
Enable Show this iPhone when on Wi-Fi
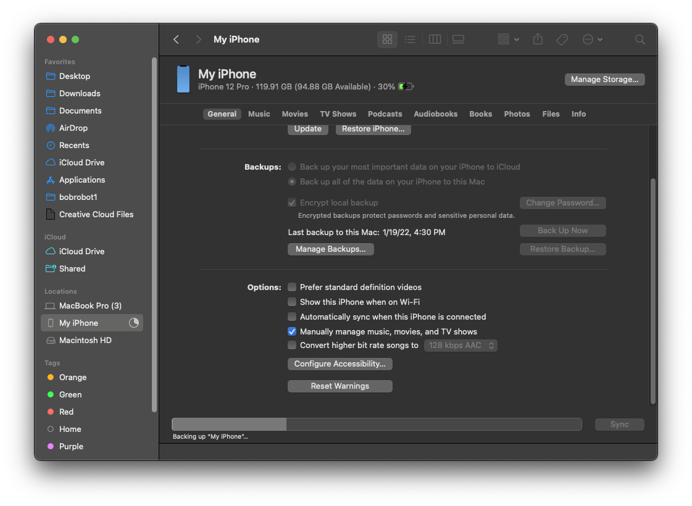point(293,302)
